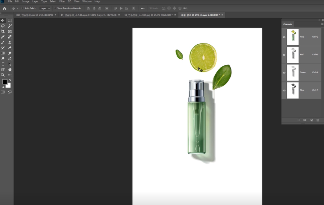Screen dimensions: 324x205
Task: Select the Crop tool
Action: point(3,32)
